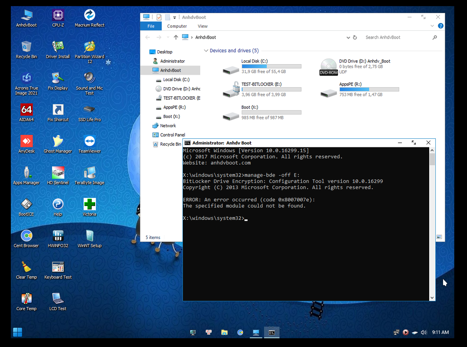Launch HWiNFO32
This screenshot has width=467, height=347.
pos(58,239)
